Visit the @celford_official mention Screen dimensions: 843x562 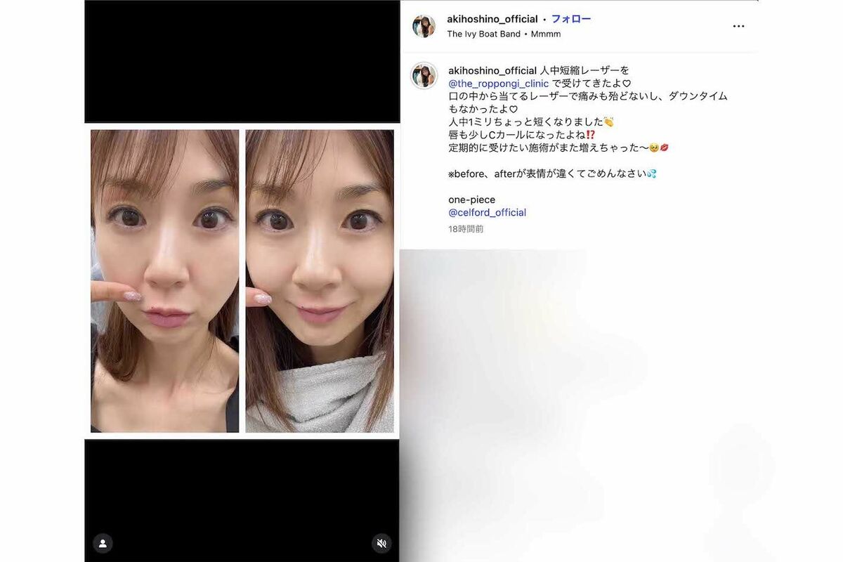click(487, 212)
